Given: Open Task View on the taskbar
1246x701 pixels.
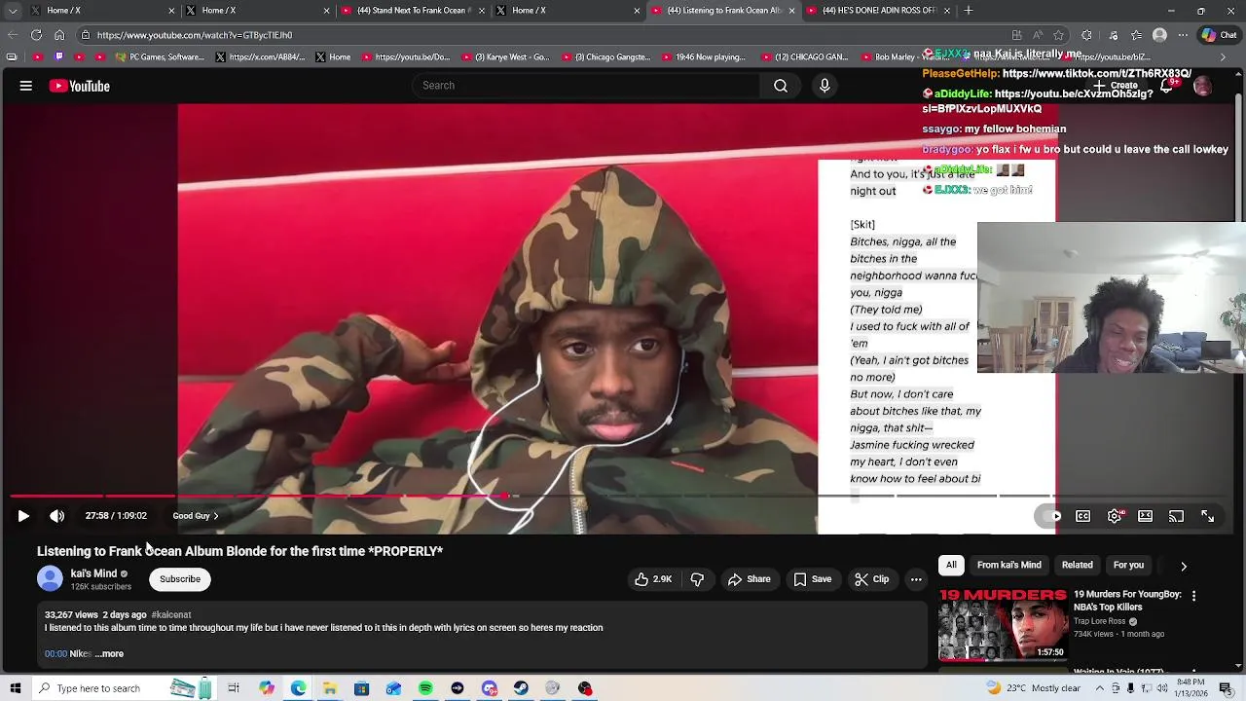Looking at the screenshot, I should (x=234, y=688).
